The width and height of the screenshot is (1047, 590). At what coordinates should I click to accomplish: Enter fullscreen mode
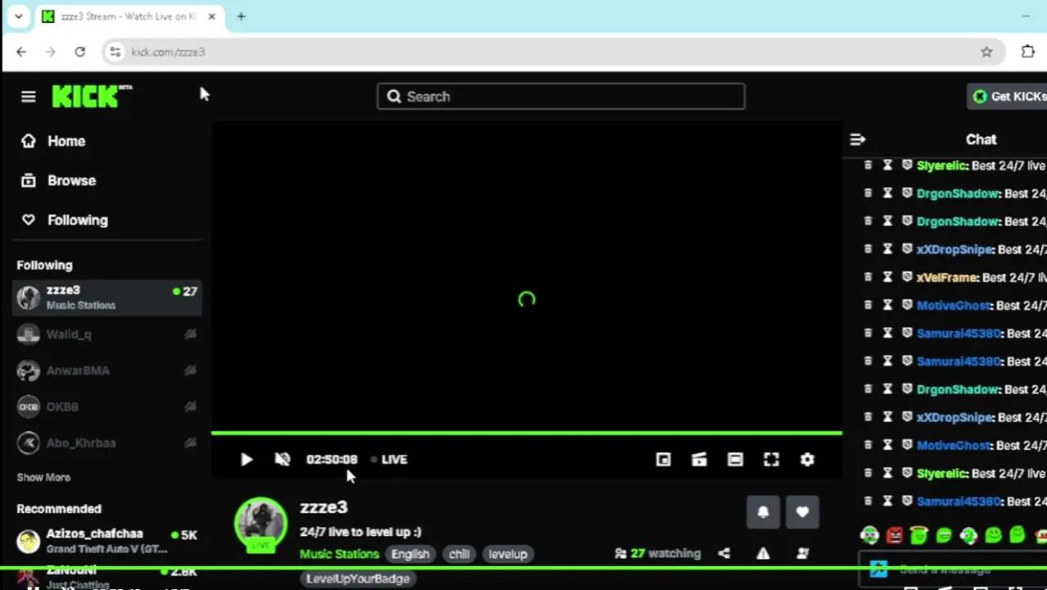tap(771, 460)
